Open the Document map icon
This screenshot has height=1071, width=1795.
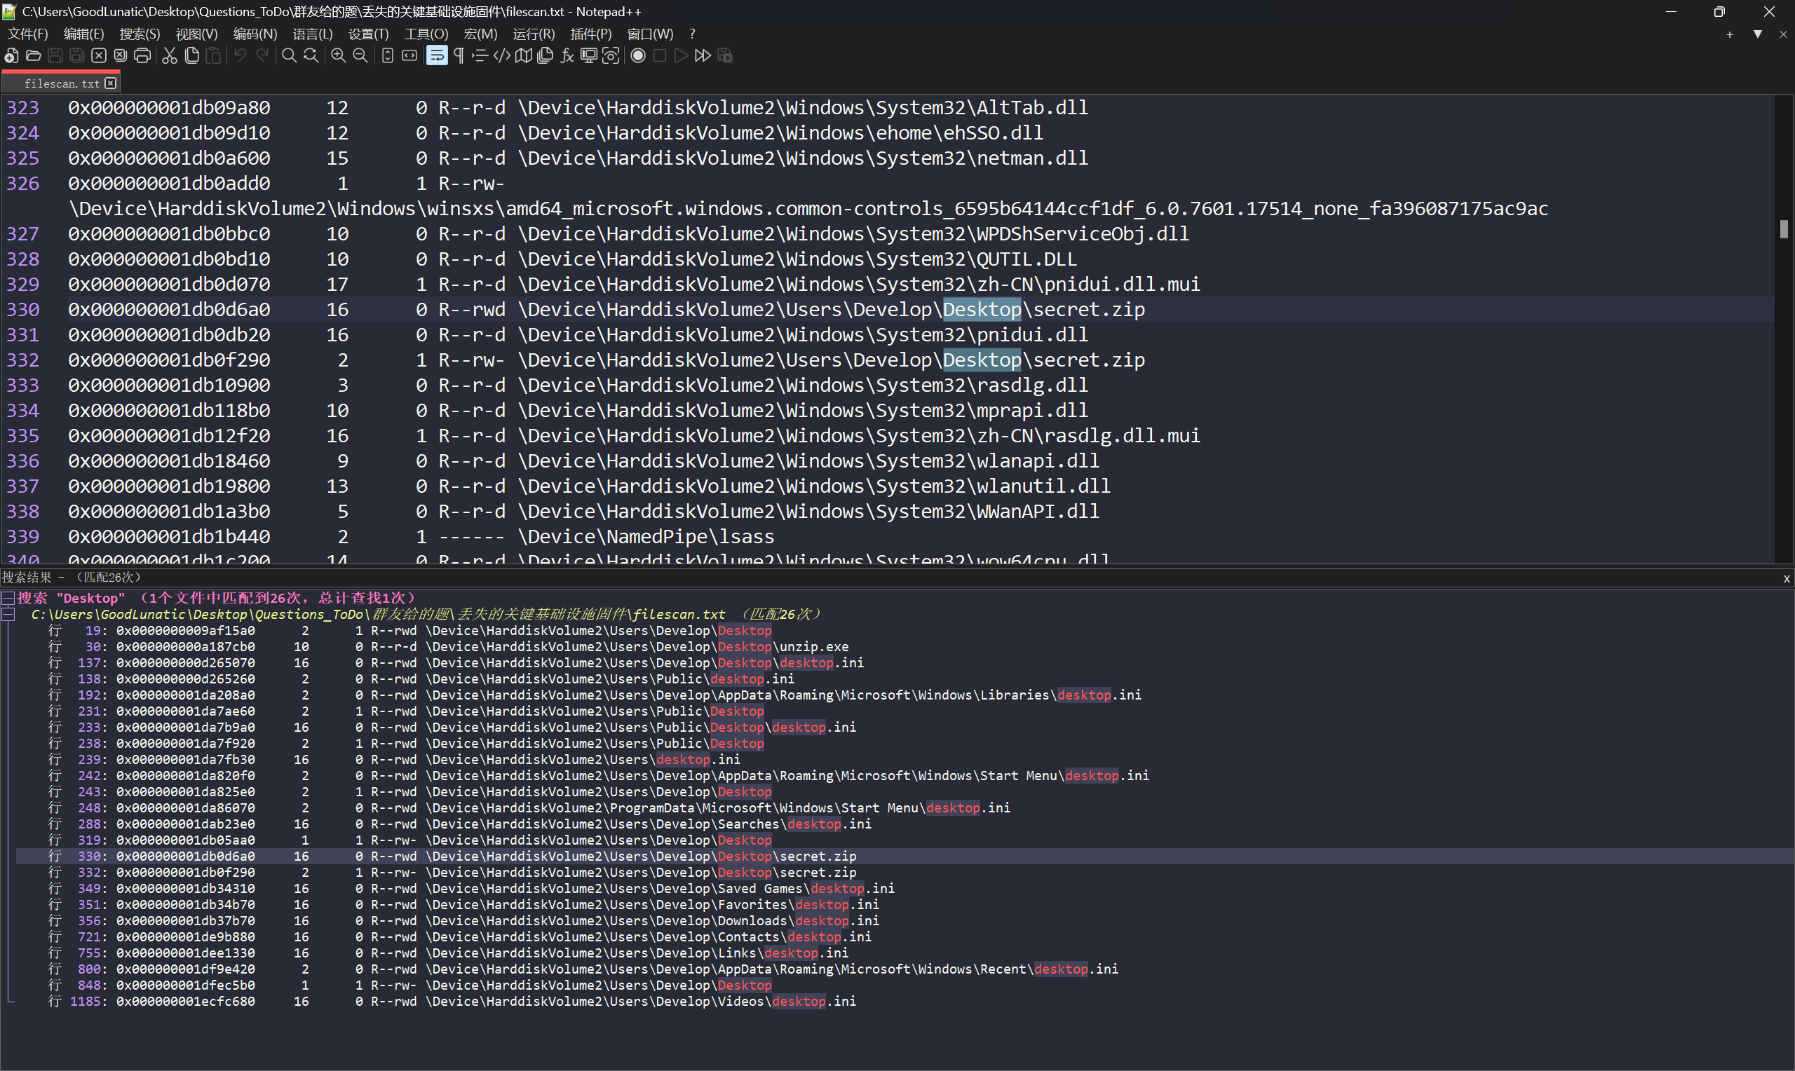(523, 55)
